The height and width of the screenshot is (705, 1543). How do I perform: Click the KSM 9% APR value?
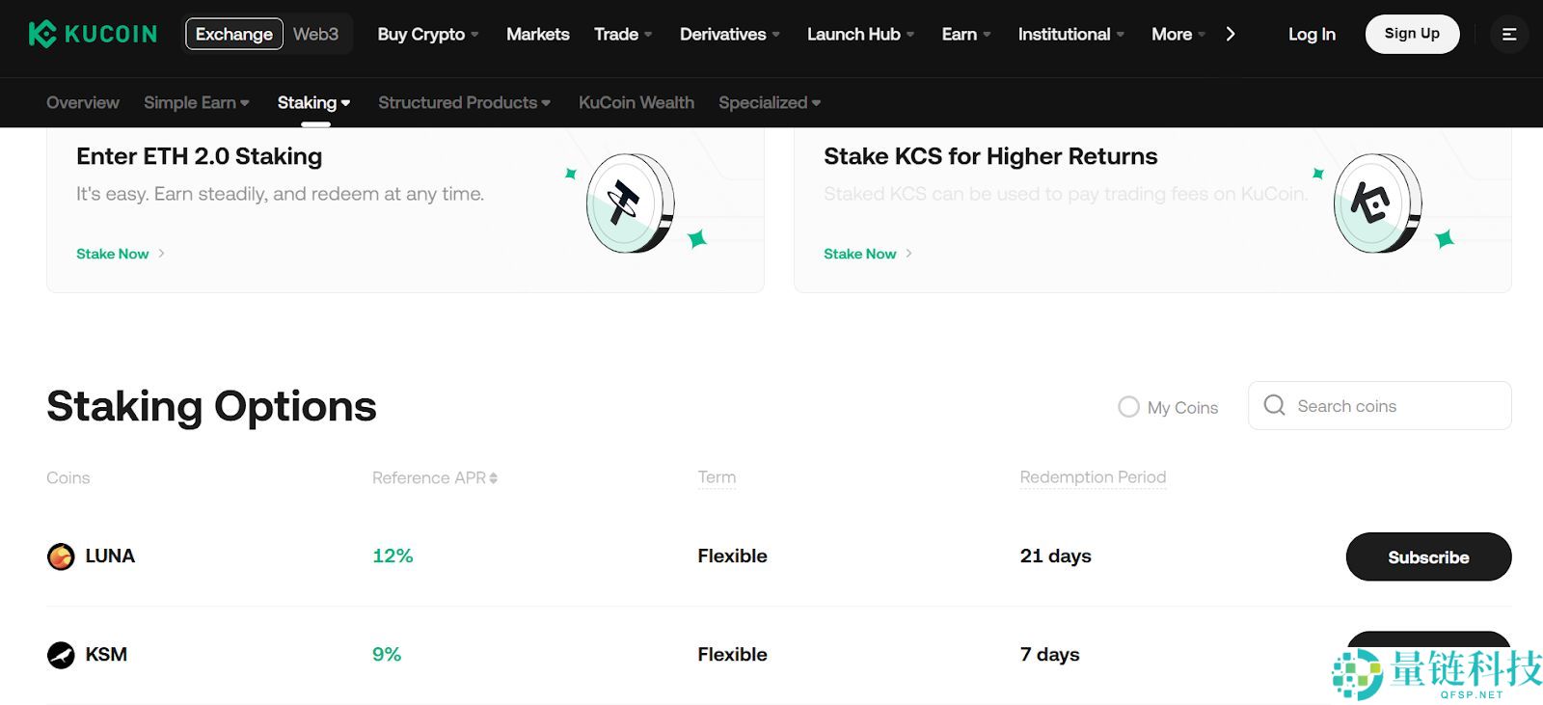pos(387,654)
